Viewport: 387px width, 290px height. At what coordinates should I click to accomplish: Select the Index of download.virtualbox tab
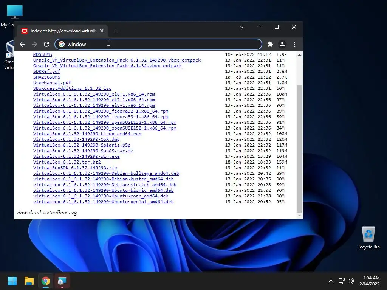tap(62, 31)
